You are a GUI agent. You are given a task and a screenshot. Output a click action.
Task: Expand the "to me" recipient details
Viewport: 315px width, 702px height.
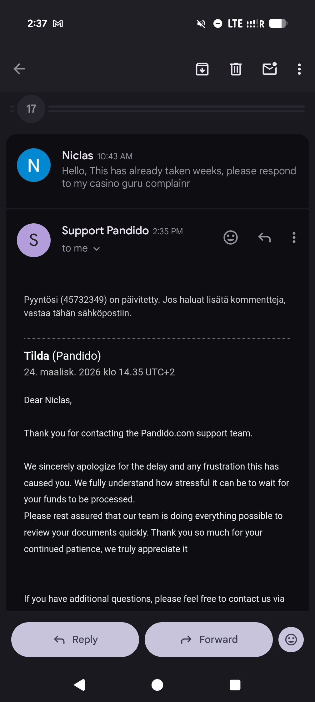(81, 248)
